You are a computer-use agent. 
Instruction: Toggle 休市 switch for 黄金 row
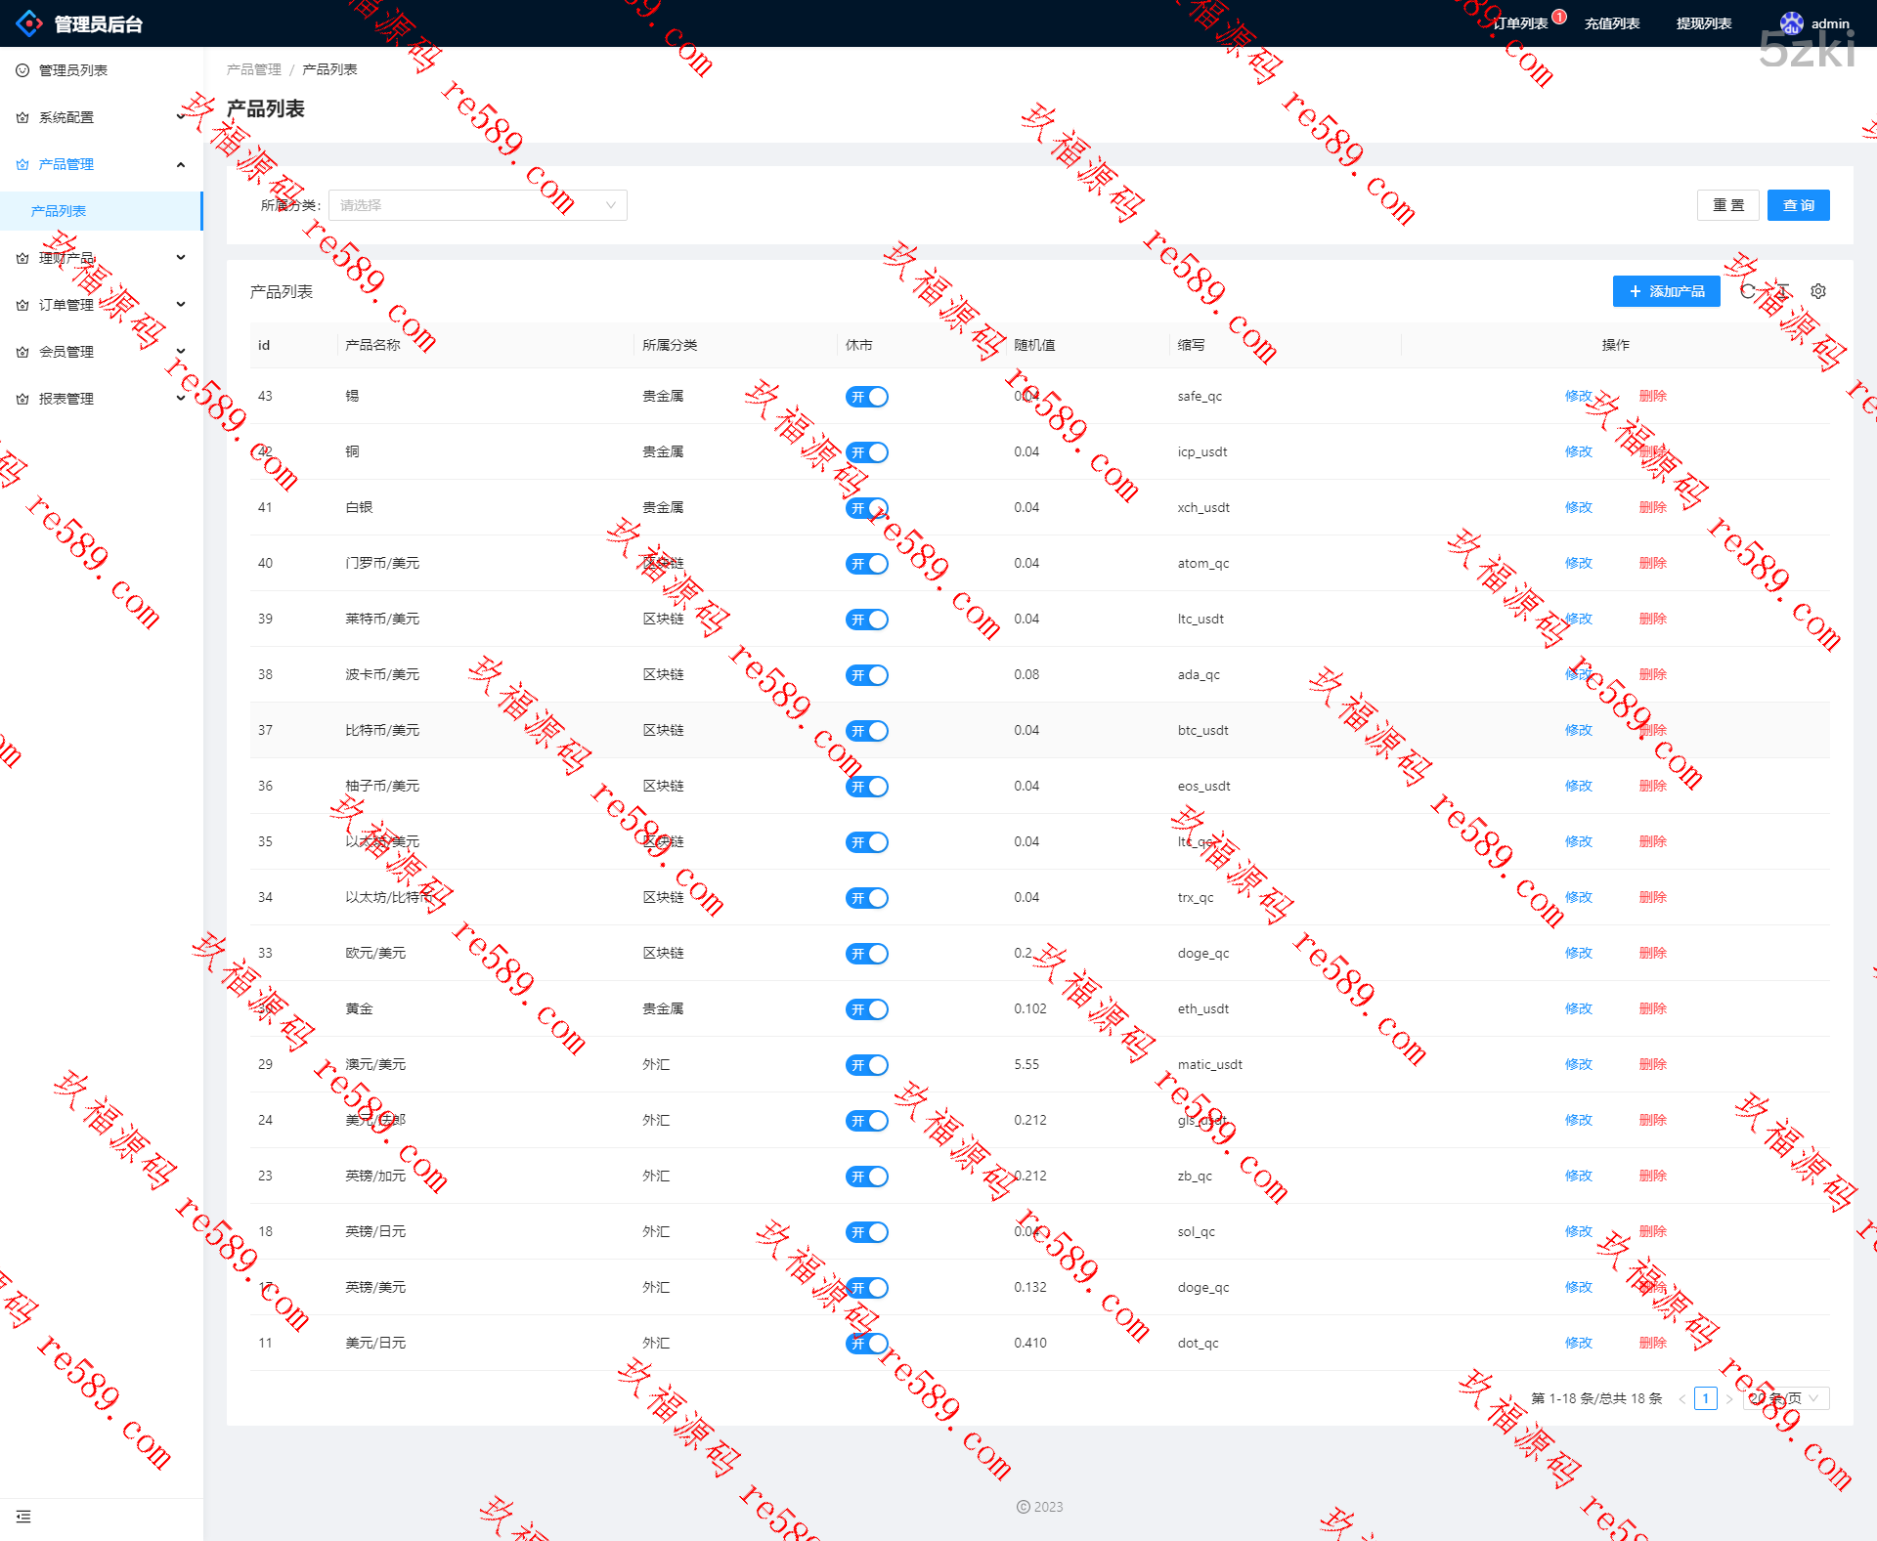pyautogui.click(x=866, y=1009)
